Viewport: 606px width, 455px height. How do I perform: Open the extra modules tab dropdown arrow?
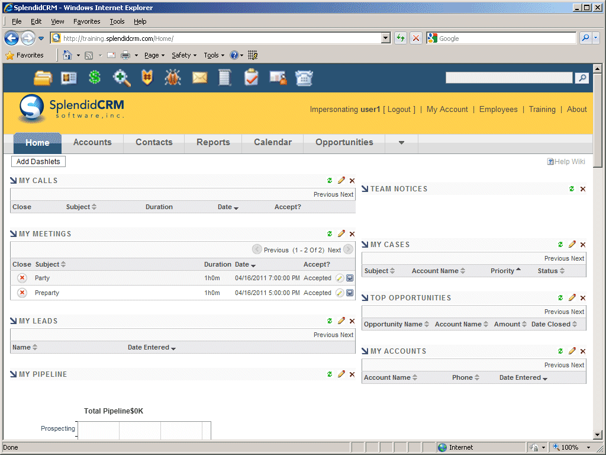pos(401,143)
